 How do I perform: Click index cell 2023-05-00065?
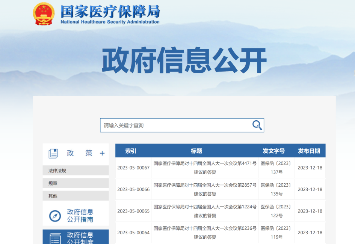[133, 211]
